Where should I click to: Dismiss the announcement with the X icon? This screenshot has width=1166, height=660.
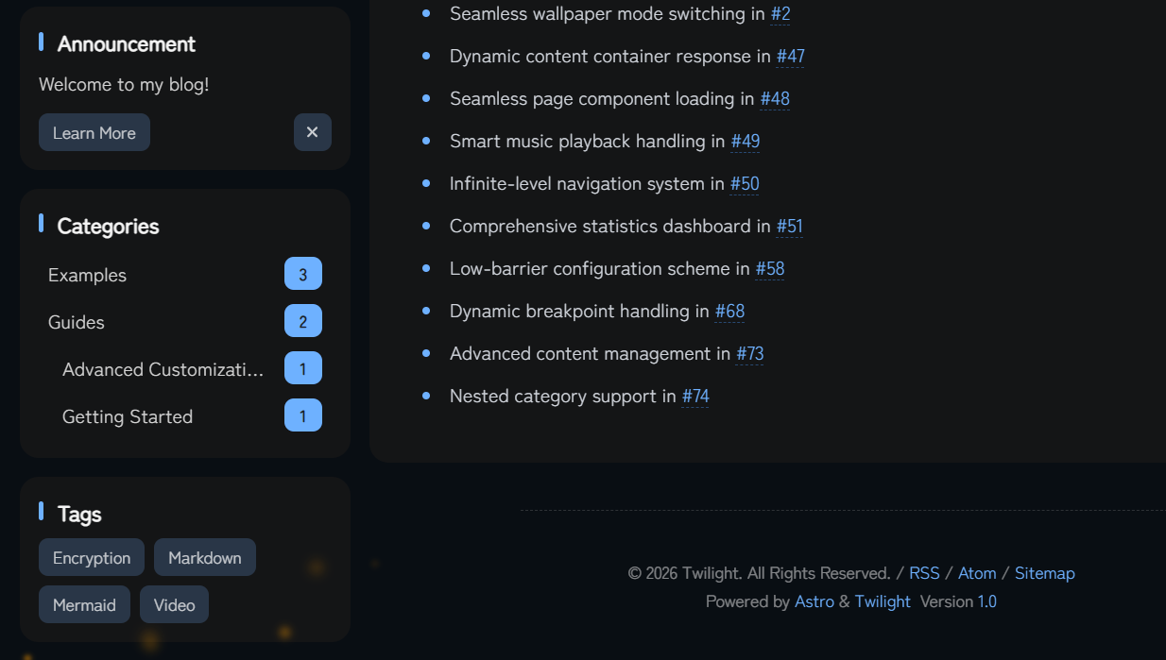pos(313,132)
